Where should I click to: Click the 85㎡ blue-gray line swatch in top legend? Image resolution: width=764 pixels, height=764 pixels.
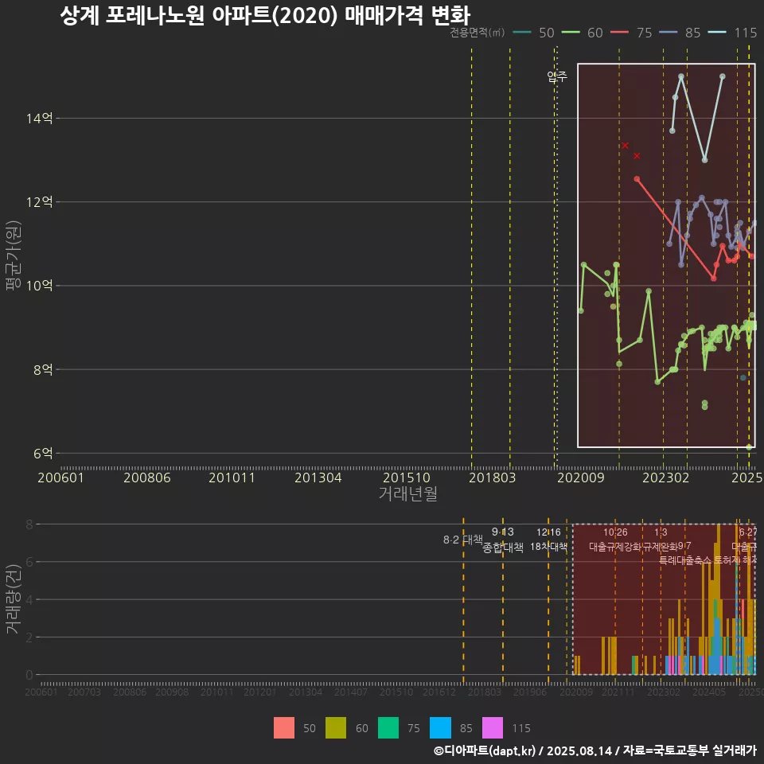point(668,33)
